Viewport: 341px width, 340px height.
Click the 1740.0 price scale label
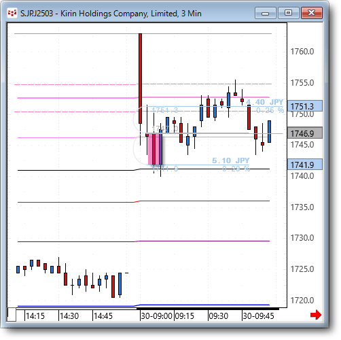pos(302,176)
